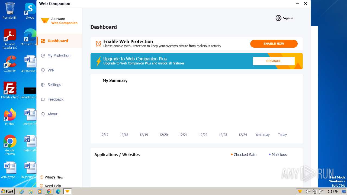Close the Web Companion window
This screenshot has width=347, height=195.
click(305, 4)
